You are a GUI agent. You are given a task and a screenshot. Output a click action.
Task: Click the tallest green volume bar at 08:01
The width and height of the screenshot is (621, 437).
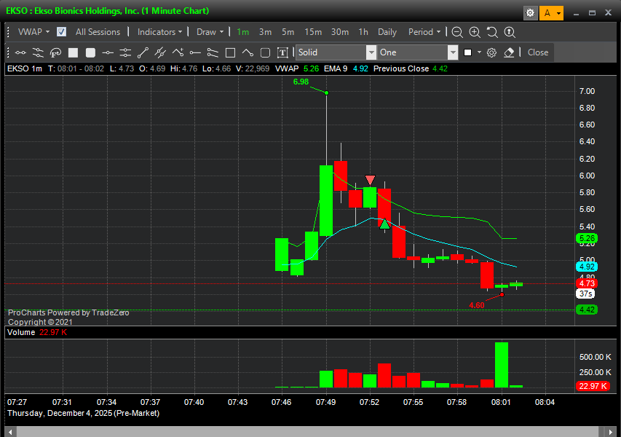[502, 365]
